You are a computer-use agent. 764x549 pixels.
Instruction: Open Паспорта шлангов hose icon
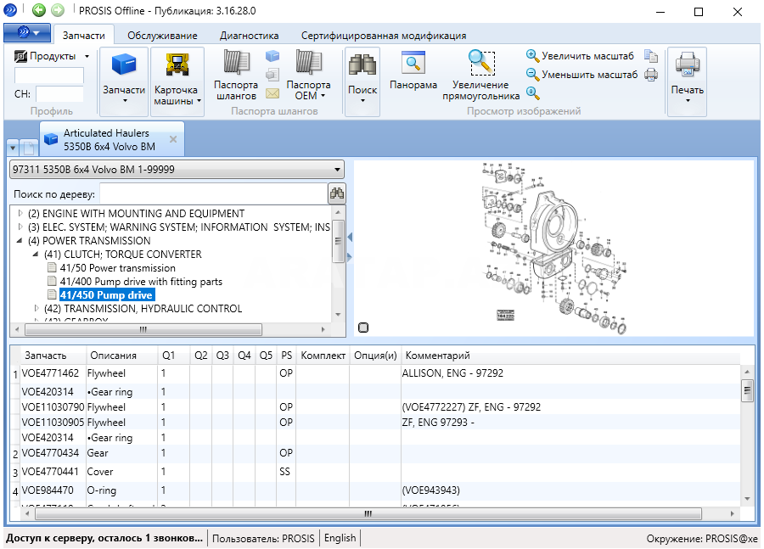[236, 64]
